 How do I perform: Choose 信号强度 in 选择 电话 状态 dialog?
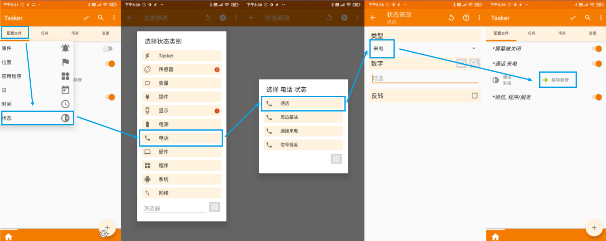pyautogui.click(x=303, y=144)
